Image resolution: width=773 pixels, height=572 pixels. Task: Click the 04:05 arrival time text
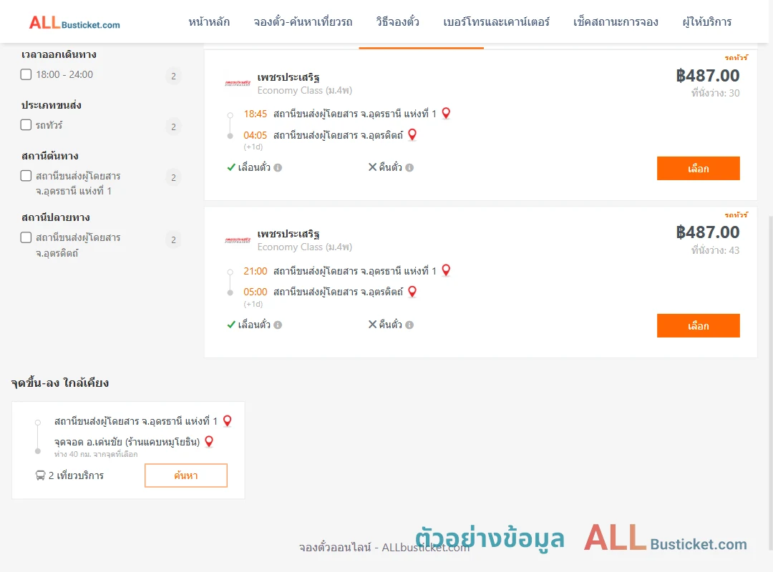(256, 135)
